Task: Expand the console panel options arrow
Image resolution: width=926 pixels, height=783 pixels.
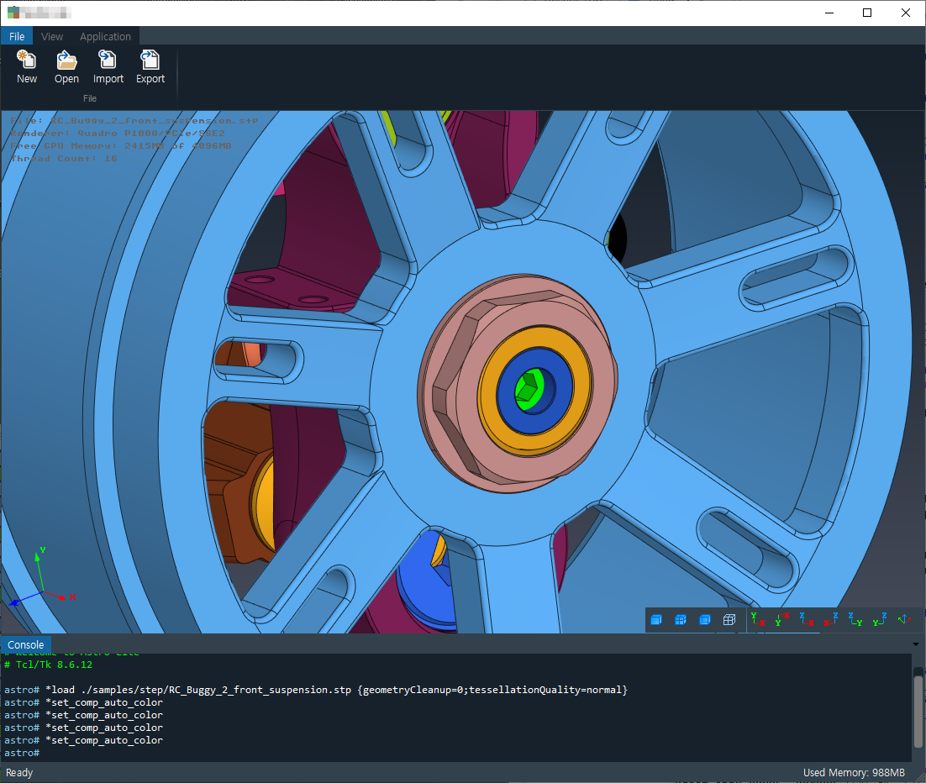Action: point(915,644)
